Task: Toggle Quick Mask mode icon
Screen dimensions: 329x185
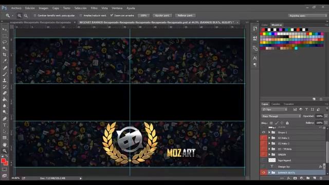Action: point(5,169)
